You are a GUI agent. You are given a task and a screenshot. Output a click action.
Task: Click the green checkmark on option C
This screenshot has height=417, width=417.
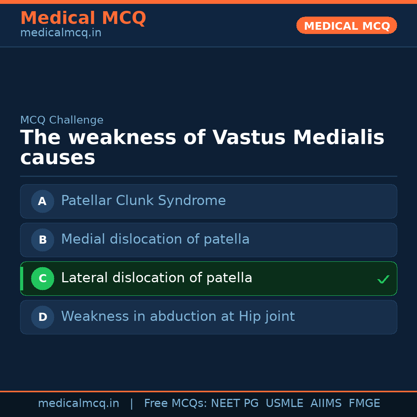[383, 279]
